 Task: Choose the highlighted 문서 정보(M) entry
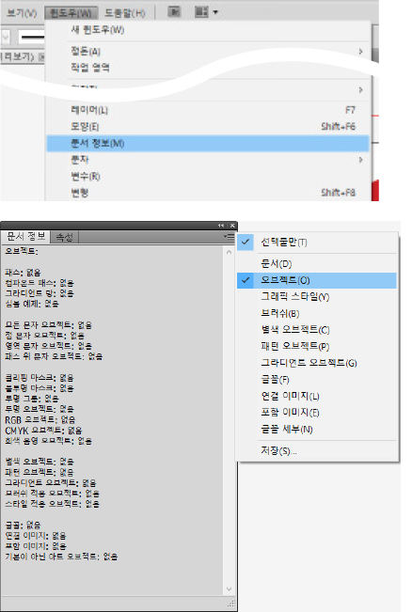click(207, 143)
